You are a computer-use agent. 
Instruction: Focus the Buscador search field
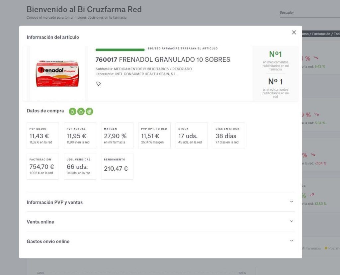point(310,13)
